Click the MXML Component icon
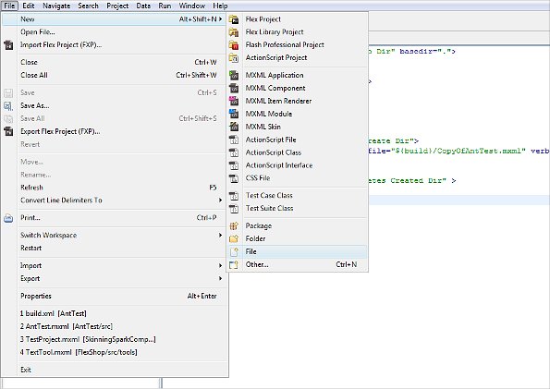Viewport: 550px width, 389px height. pos(234,88)
